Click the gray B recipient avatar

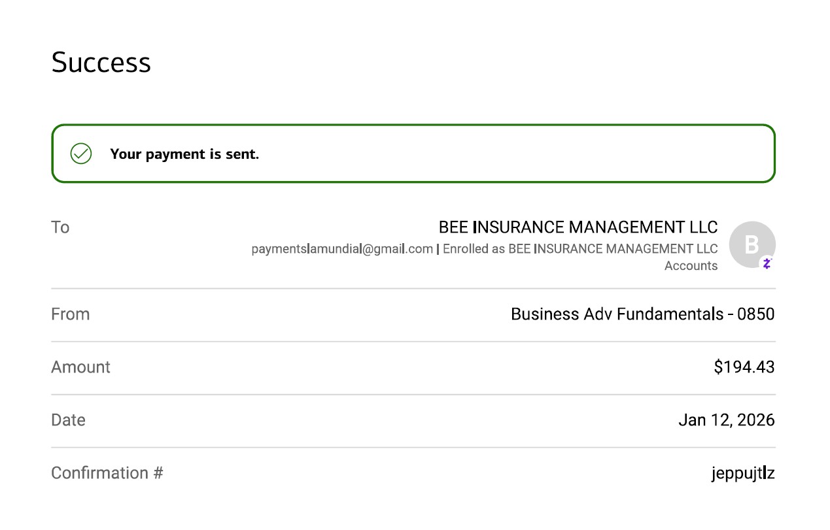point(751,244)
